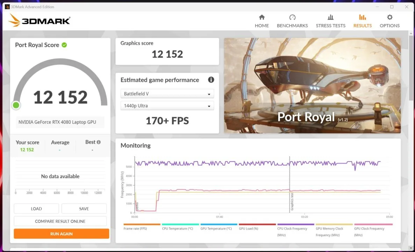Click the purple CPU Clock Frequency swatch
Image resolution: width=415 pixels, height=252 pixels.
click(295, 224)
